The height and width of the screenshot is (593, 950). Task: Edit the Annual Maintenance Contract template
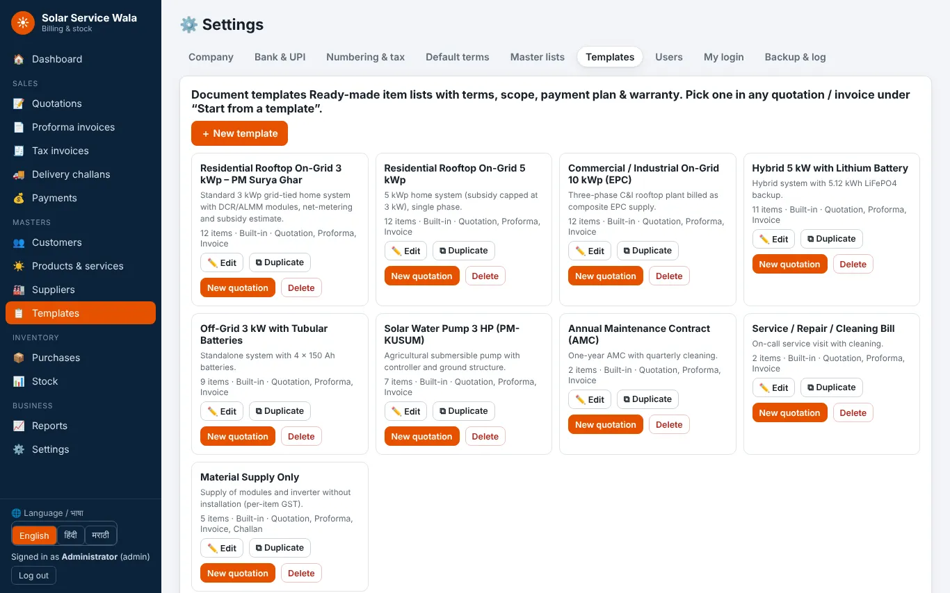pyautogui.click(x=589, y=399)
